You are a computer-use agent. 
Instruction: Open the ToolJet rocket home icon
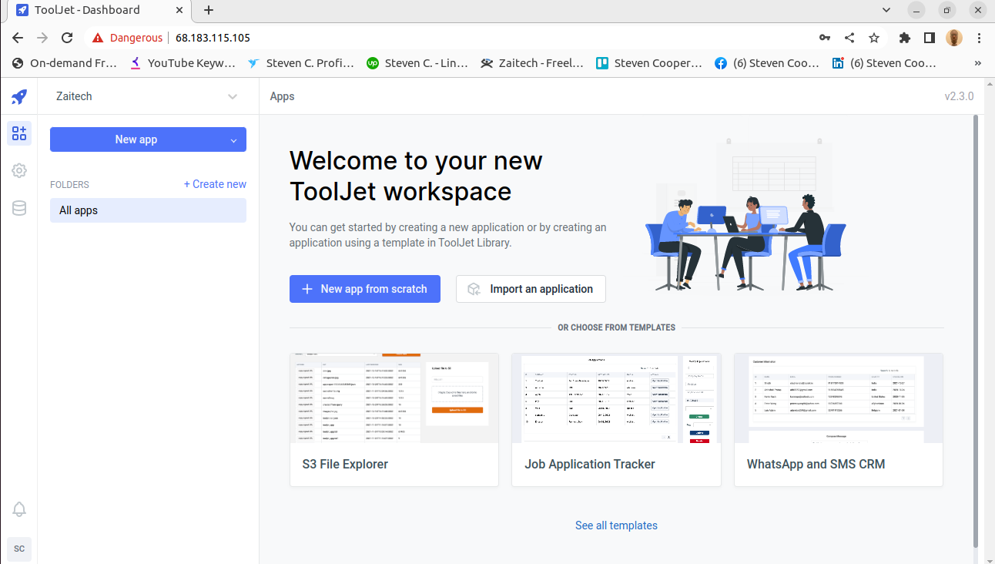click(x=18, y=96)
